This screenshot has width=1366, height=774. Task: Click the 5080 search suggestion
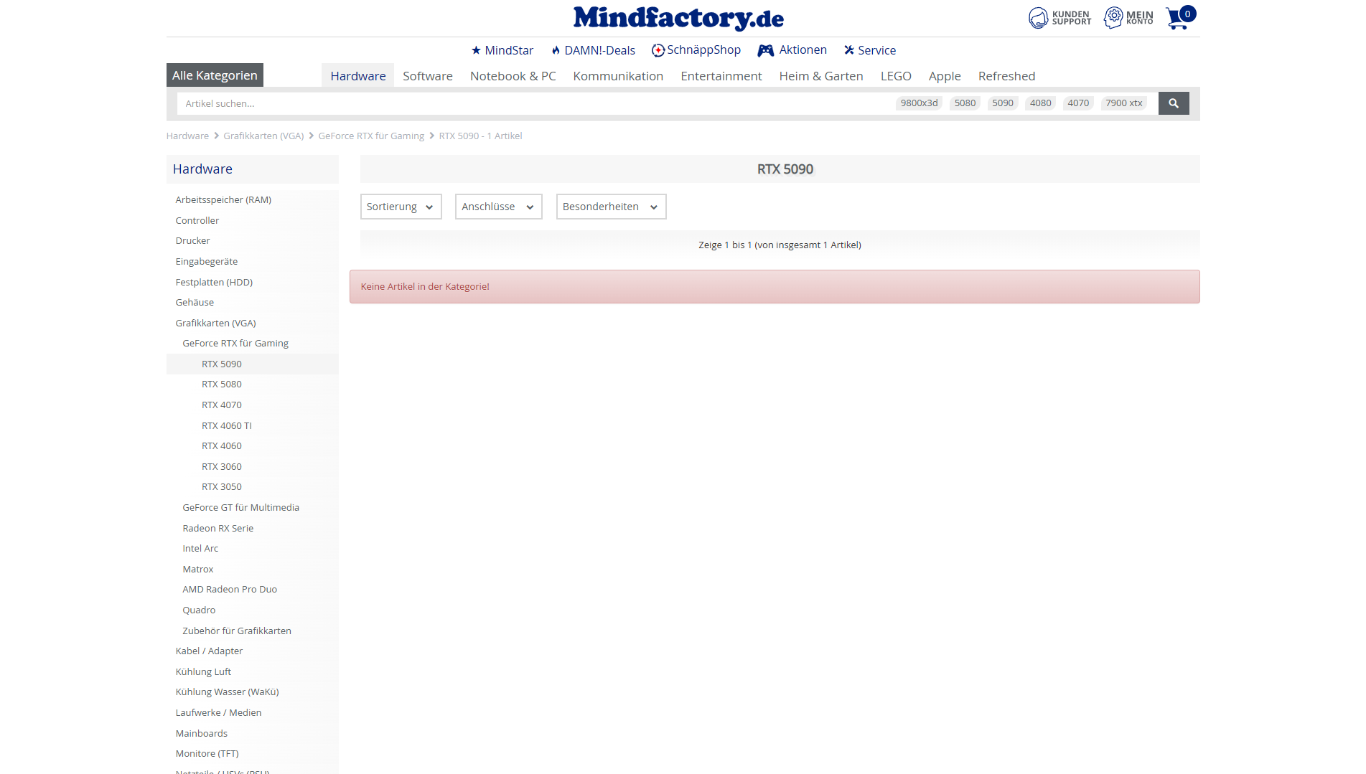click(x=965, y=103)
